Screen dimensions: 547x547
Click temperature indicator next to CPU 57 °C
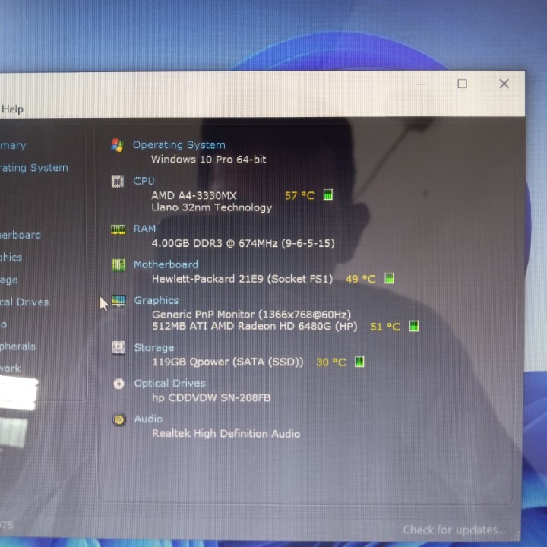(x=328, y=195)
